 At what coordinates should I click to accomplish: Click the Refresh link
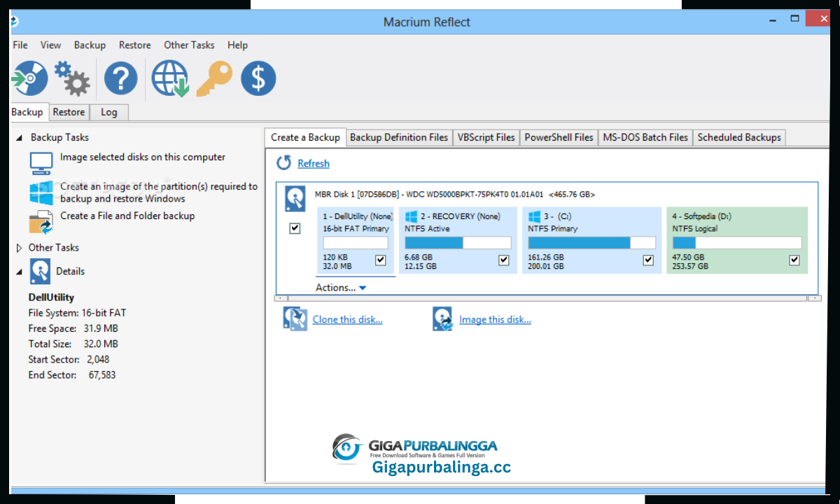coord(313,163)
